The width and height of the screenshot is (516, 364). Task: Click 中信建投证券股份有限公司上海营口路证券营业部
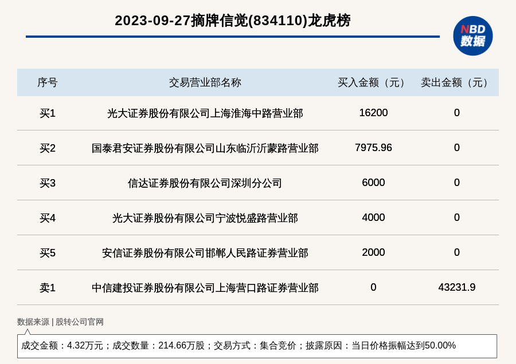[x=205, y=288]
